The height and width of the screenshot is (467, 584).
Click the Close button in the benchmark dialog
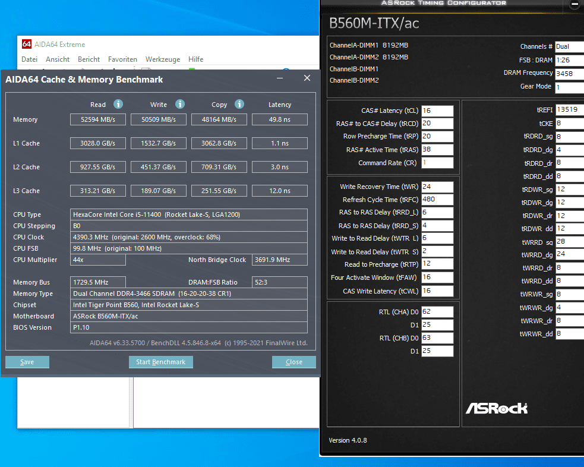(x=294, y=362)
